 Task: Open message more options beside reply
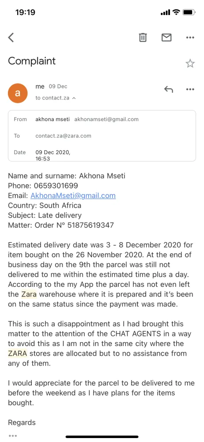190,89
